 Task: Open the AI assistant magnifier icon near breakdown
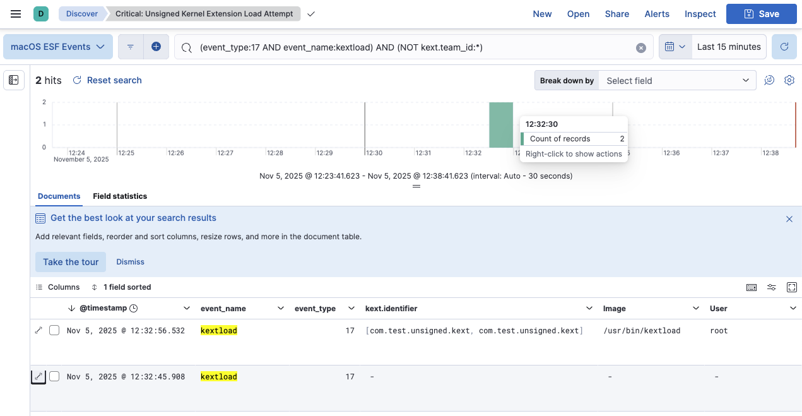tap(769, 80)
